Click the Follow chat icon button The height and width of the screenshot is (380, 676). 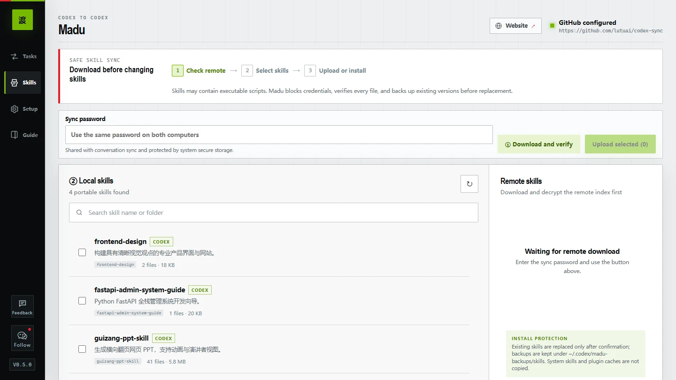click(x=23, y=338)
